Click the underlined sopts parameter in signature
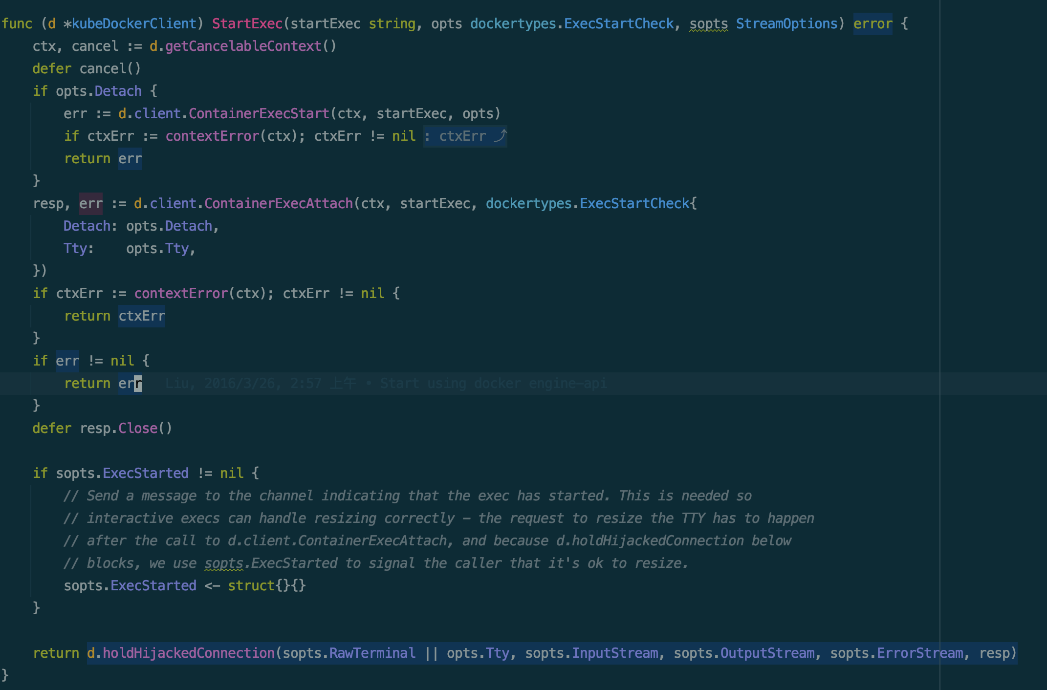The width and height of the screenshot is (1047, 690). [708, 23]
